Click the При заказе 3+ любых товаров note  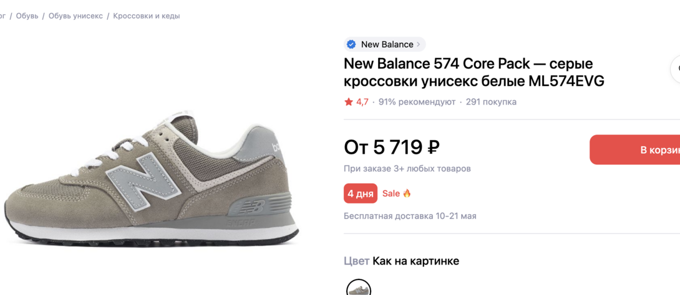(407, 169)
